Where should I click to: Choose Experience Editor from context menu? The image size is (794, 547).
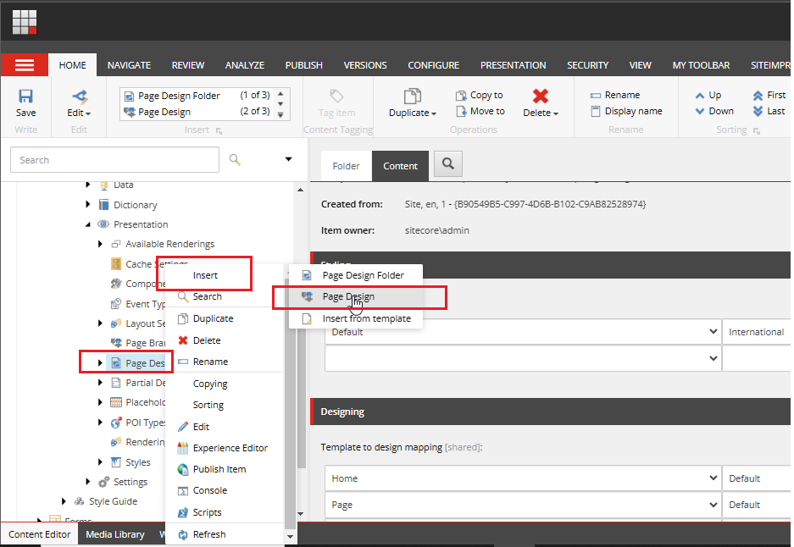point(230,448)
